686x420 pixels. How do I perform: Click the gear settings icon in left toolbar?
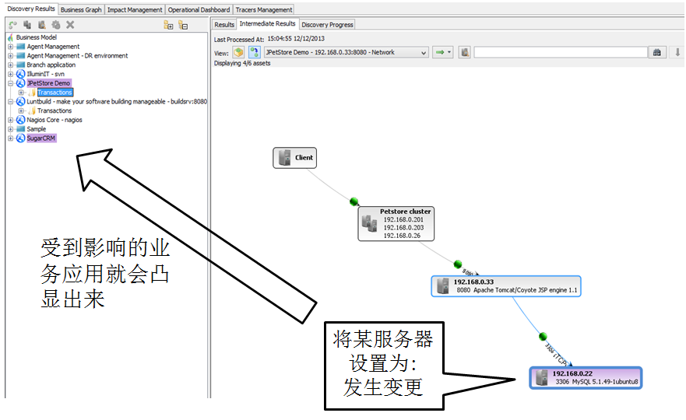[x=55, y=25]
